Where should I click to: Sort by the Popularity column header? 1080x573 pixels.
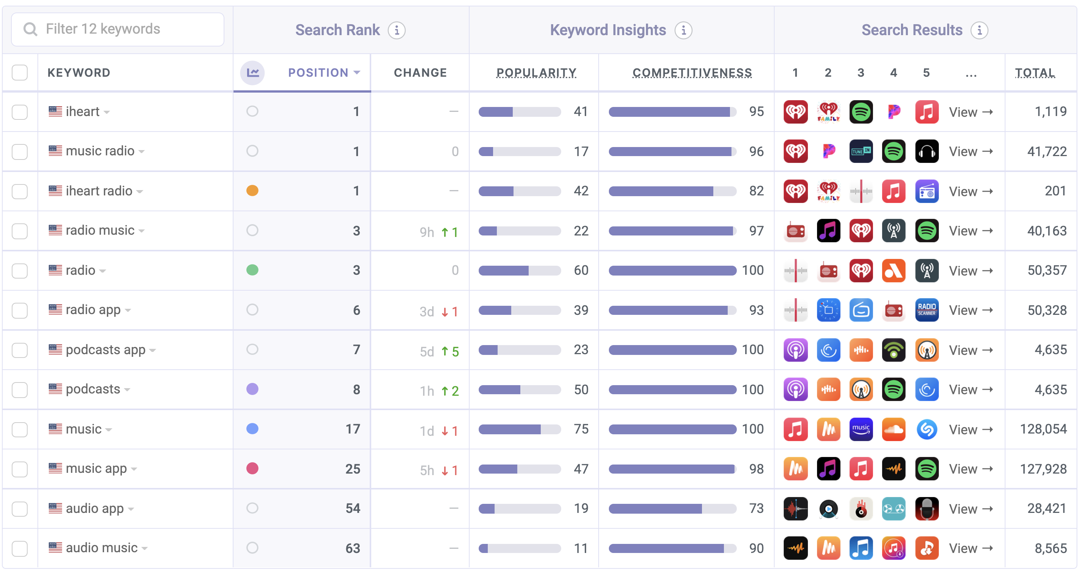[x=536, y=73]
